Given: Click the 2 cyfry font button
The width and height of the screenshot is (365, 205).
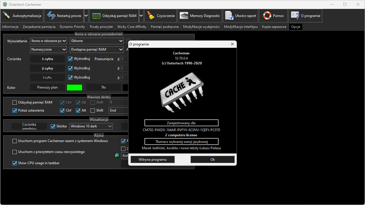Looking at the screenshot, I should click(x=47, y=68).
